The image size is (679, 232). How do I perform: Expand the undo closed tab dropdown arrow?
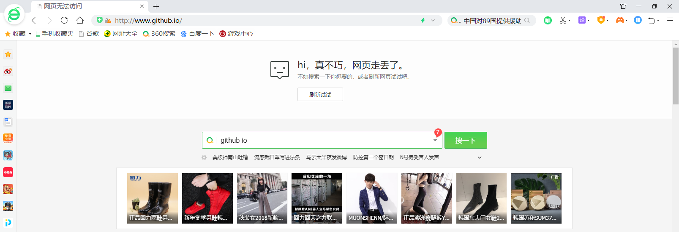tap(658, 21)
